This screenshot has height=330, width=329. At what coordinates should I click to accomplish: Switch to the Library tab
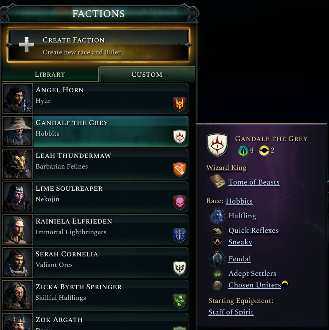tap(50, 75)
